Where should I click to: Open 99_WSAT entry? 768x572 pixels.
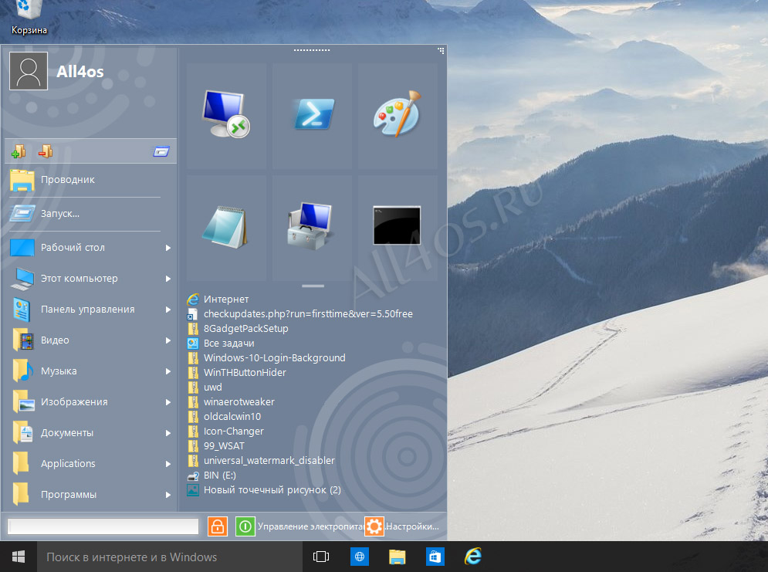(x=215, y=446)
